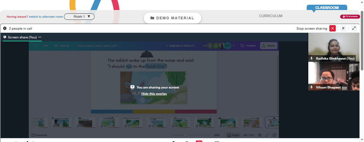
Task: Select slide thumbnail 80
Action: pos(61,122)
